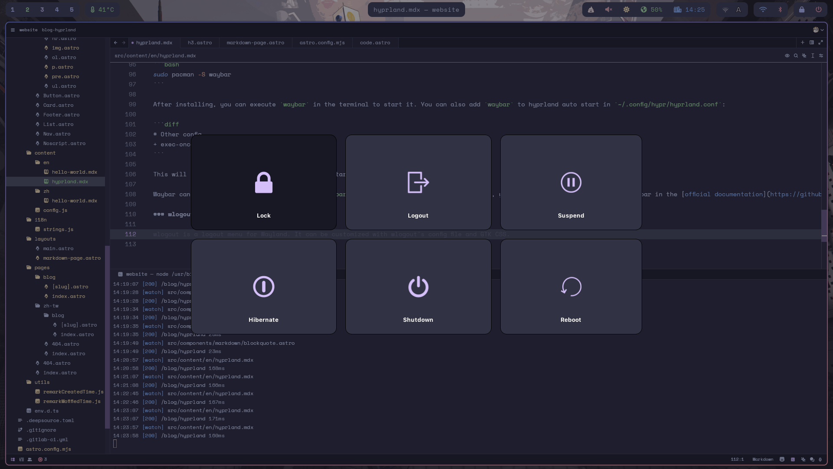Toggle the project panel icon bottom left

pos(13,459)
